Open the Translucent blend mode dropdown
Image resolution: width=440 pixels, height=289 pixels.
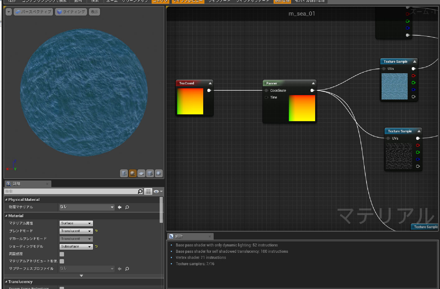click(x=76, y=231)
